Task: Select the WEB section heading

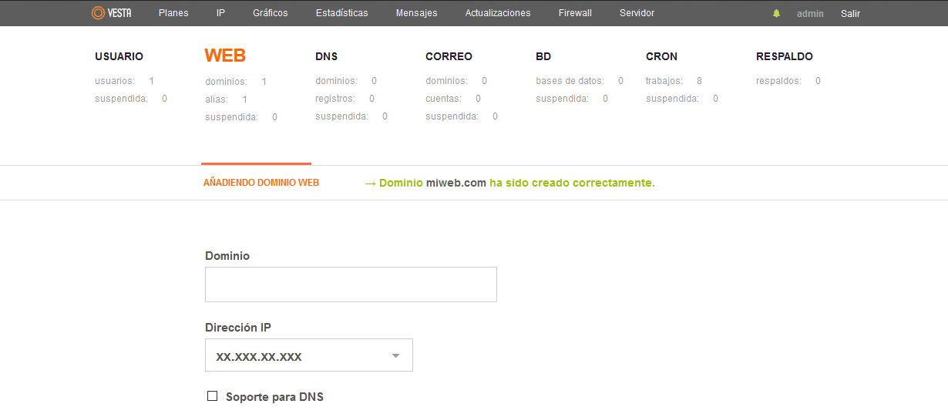Action: tap(225, 56)
